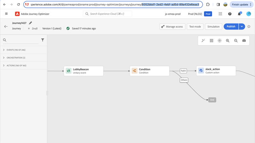Viewport: 255px width, 143px height.
Task: Click the back arrow beside Journey1427
Action: click(6, 26)
